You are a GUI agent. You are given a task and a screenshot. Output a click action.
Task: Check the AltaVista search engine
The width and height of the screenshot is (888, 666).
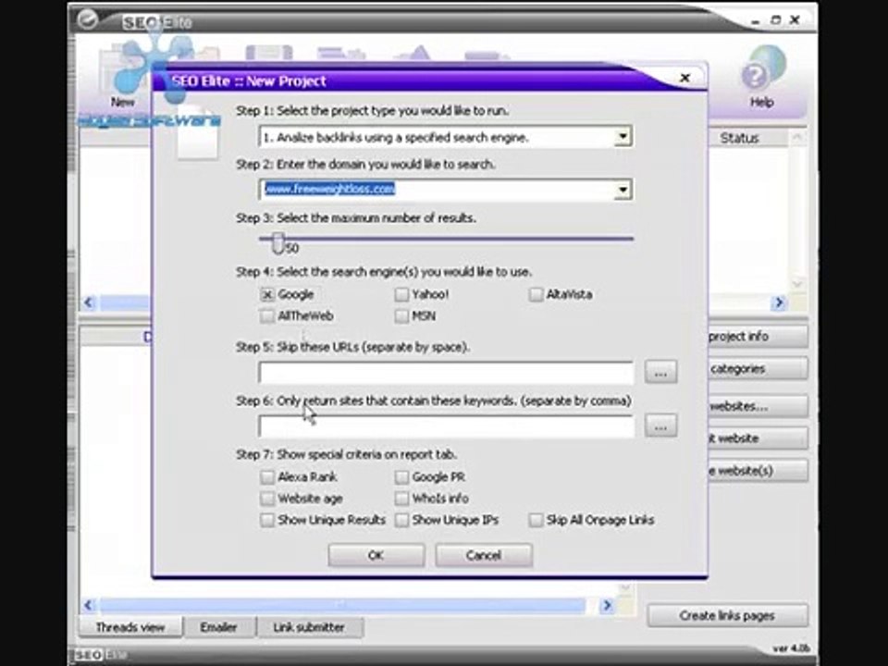click(536, 294)
